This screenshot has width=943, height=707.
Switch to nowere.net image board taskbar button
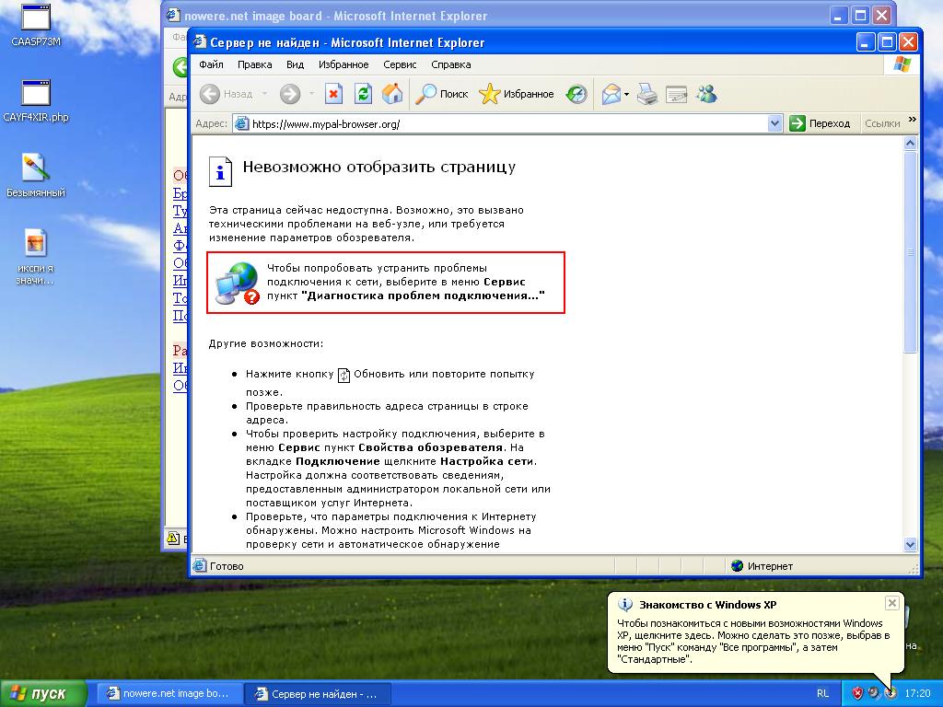coord(169,693)
